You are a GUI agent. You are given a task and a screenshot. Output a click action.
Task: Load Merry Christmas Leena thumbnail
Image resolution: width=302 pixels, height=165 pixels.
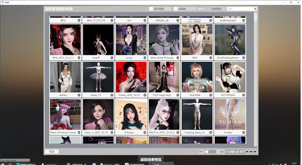coord(65,114)
